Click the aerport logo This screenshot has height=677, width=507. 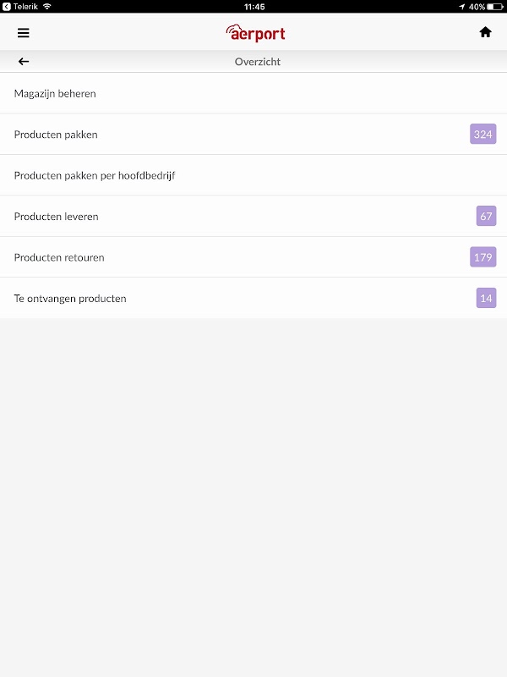click(x=255, y=33)
